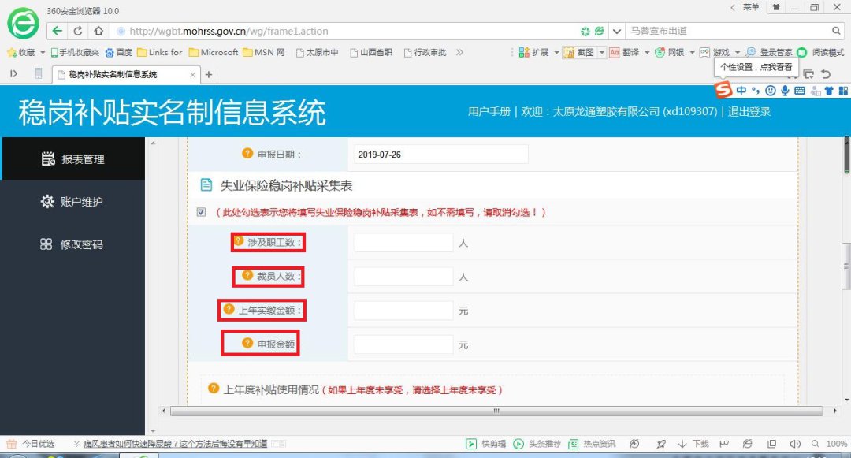This screenshot has width=851, height=458.
Task: Open the 用户手册 link
Action: (x=489, y=112)
